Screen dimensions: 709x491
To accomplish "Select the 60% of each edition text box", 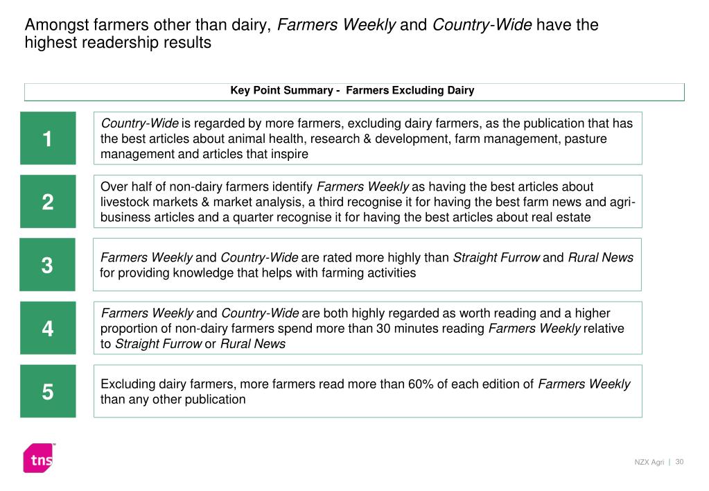I will click(367, 391).
